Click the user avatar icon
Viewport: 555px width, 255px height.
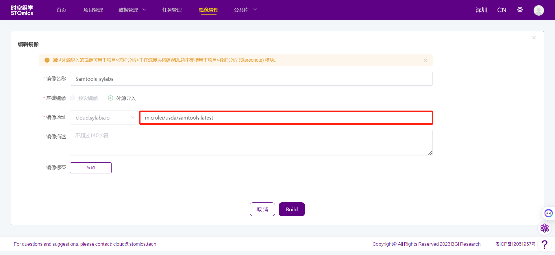pos(539,10)
